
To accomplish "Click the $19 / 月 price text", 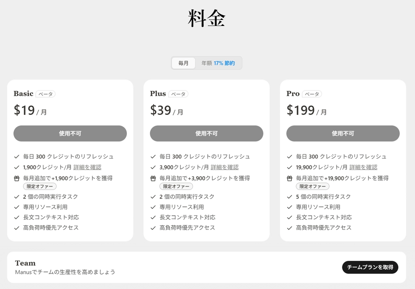I will click(30, 110).
